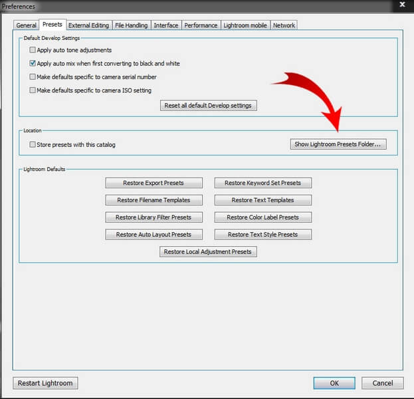Click Restore Keyword Set Presets
414x399 pixels.
point(262,183)
